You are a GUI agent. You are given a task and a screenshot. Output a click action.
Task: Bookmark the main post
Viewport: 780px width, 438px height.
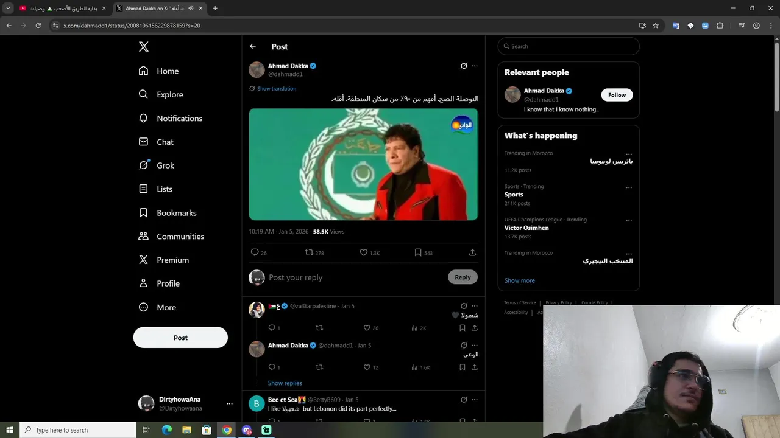418,252
